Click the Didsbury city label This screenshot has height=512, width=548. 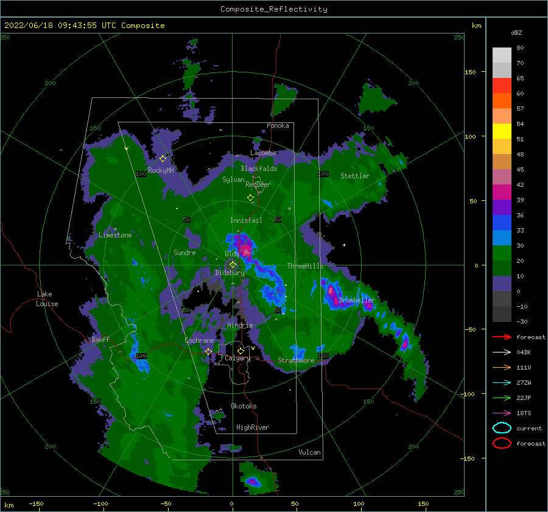[x=230, y=273]
